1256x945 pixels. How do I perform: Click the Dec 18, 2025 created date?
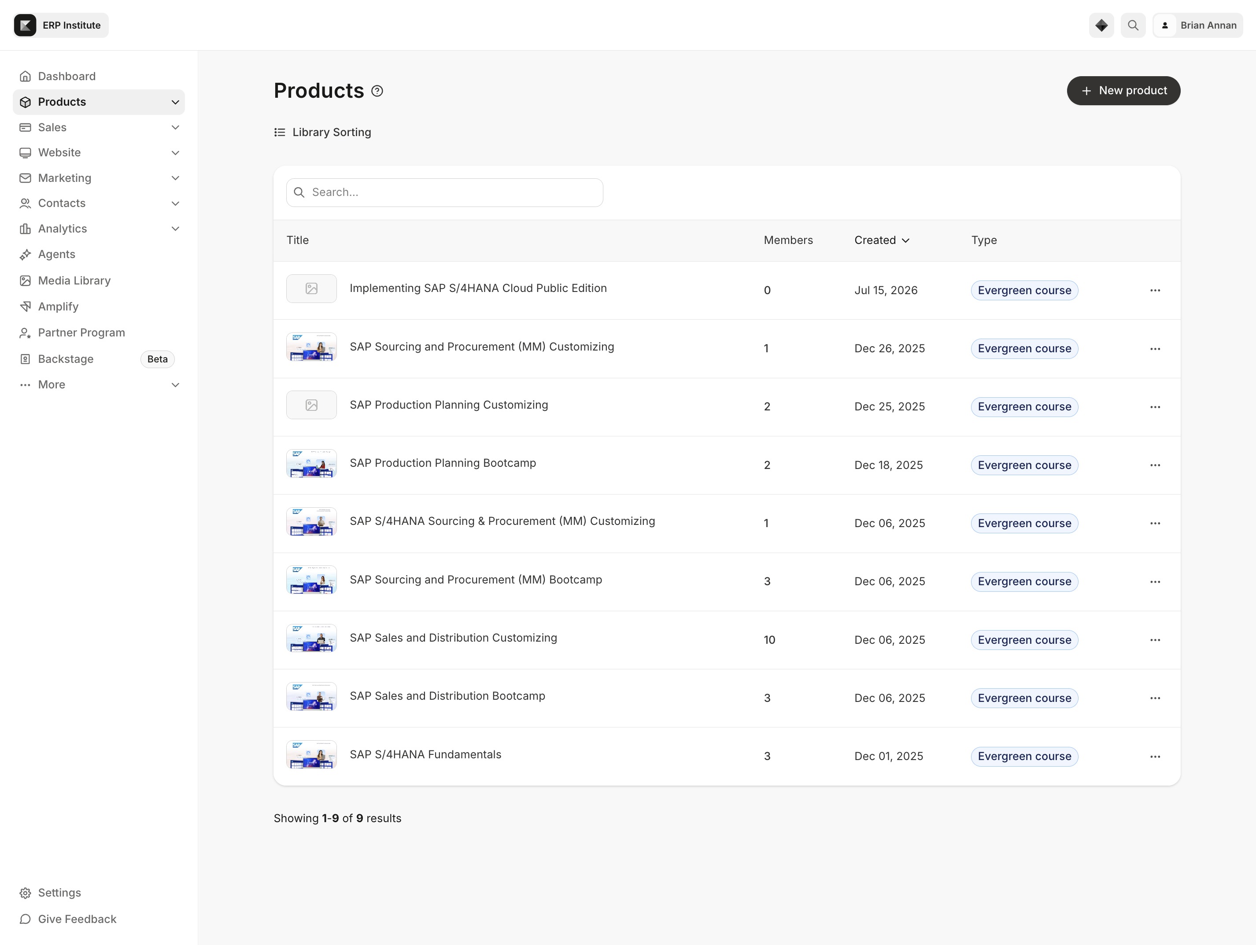(889, 465)
